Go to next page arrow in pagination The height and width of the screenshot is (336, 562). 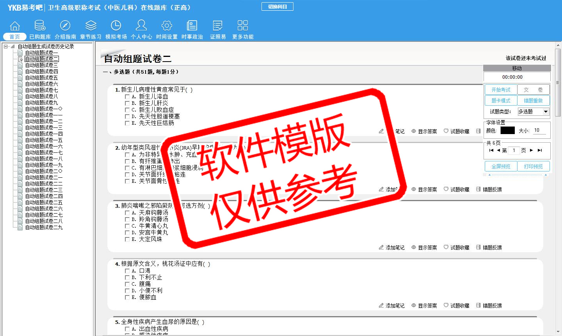tap(531, 150)
